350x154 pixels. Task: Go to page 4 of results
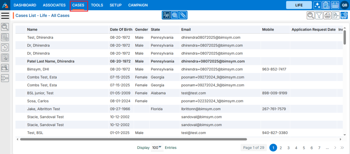click(296, 148)
